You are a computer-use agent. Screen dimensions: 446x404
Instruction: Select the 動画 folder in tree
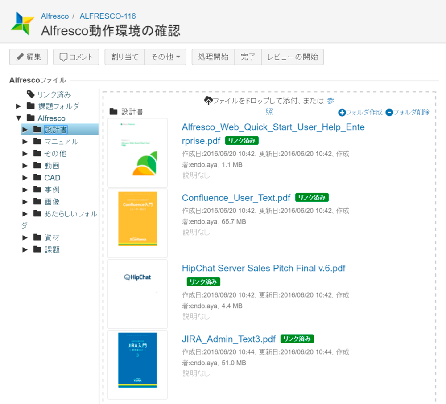click(x=52, y=166)
